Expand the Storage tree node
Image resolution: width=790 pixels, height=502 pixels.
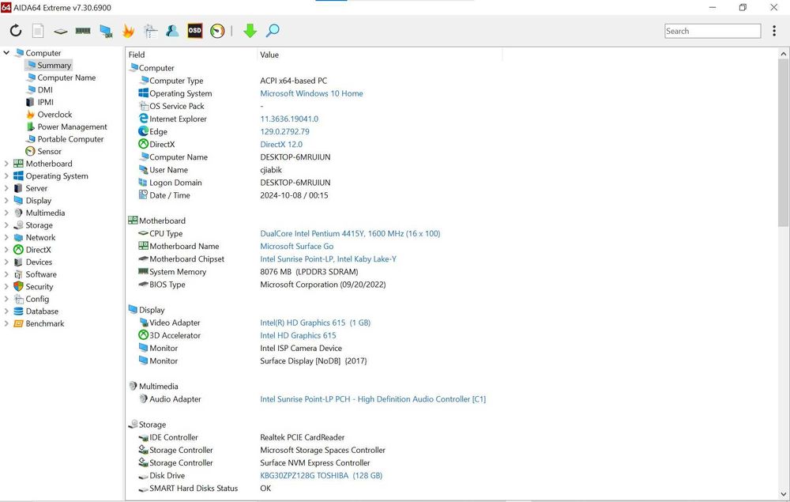tap(6, 225)
